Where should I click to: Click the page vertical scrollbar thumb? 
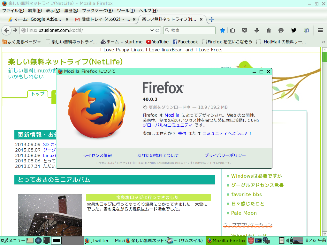tap(324, 57)
